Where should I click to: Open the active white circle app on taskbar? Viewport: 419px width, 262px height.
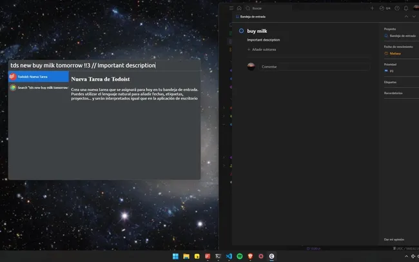pyautogui.click(x=271, y=256)
